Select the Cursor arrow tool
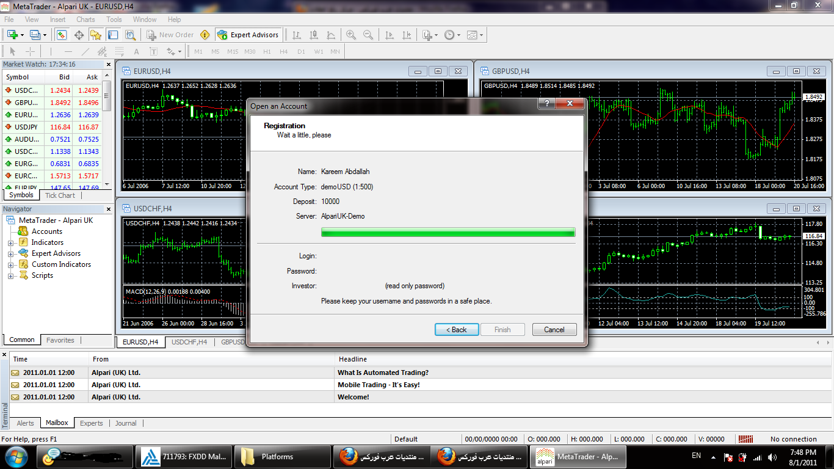Image resolution: width=834 pixels, height=469 pixels. tap(13, 51)
